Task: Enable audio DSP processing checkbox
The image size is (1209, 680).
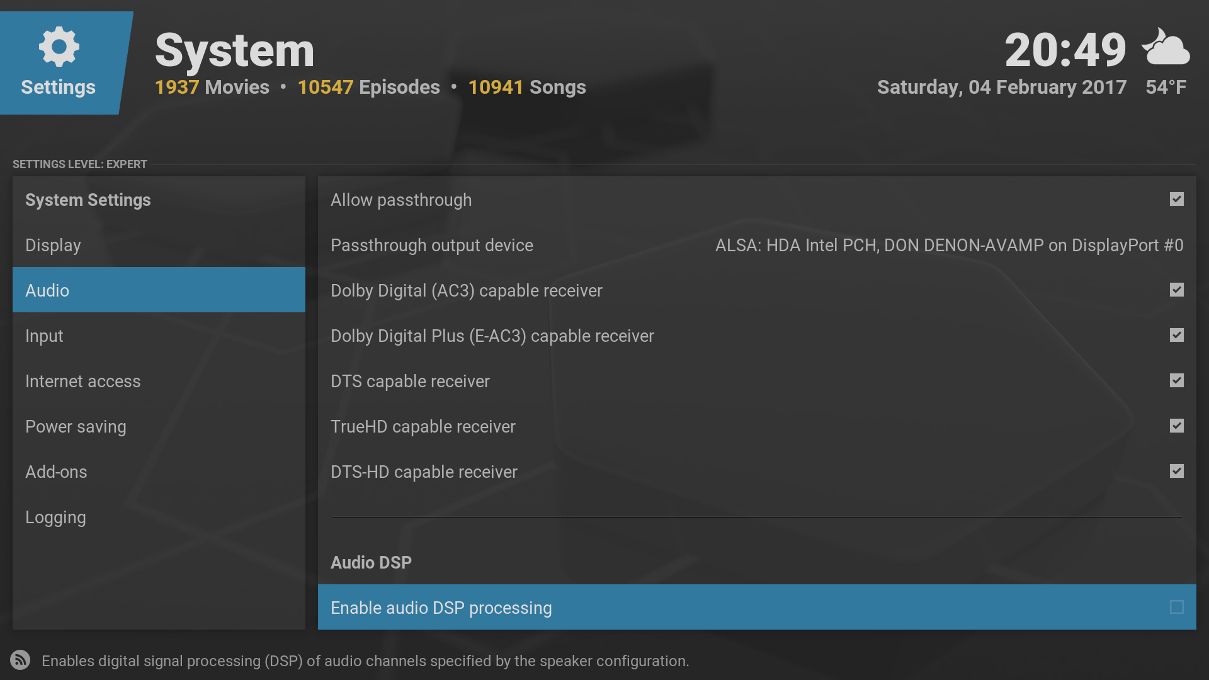Action: (x=1176, y=608)
